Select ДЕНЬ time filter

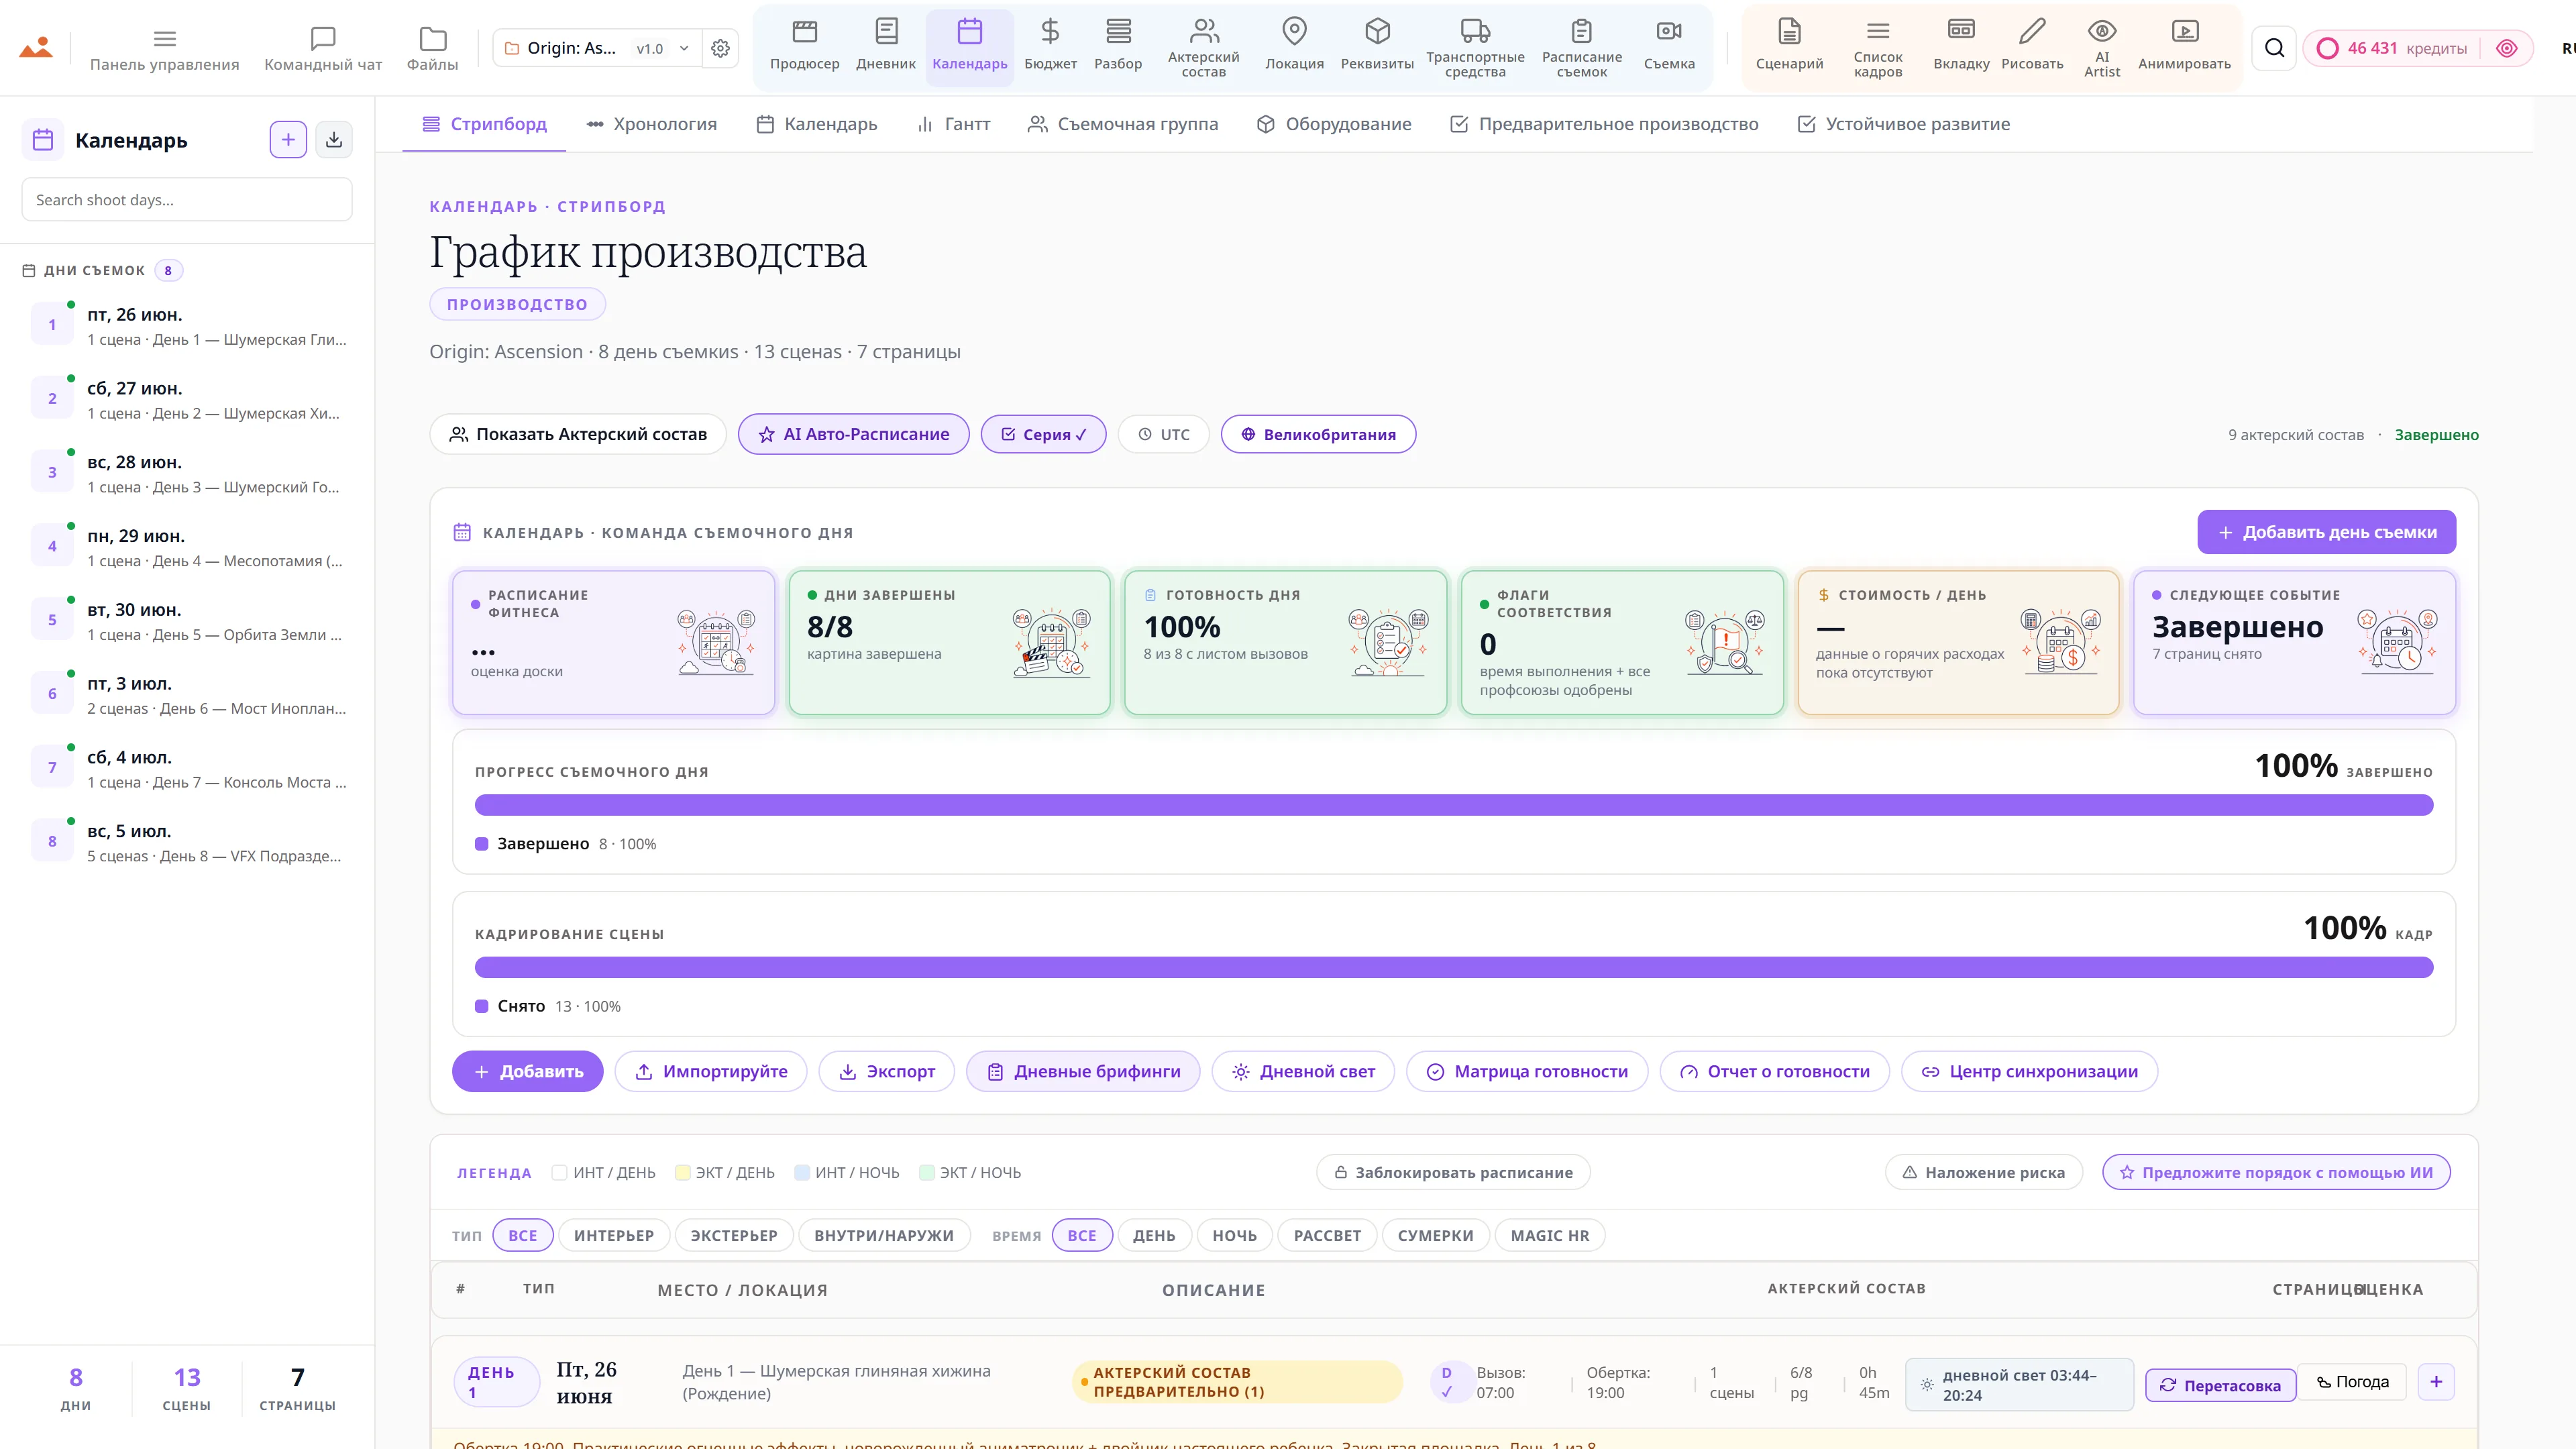[x=1154, y=1235]
